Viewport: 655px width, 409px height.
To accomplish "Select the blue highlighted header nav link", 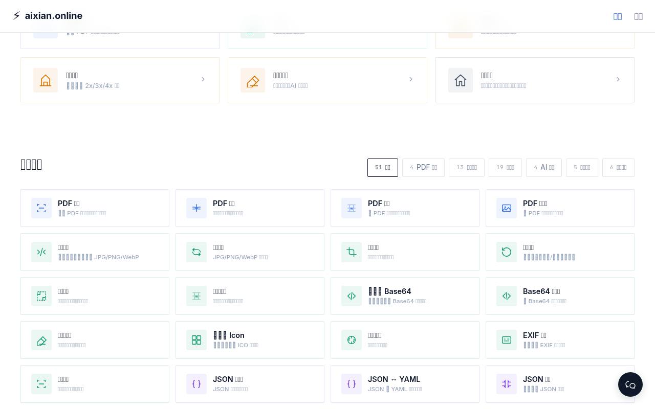I will pyautogui.click(x=618, y=16).
